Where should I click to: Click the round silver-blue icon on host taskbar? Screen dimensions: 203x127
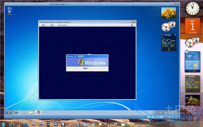(78, 125)
